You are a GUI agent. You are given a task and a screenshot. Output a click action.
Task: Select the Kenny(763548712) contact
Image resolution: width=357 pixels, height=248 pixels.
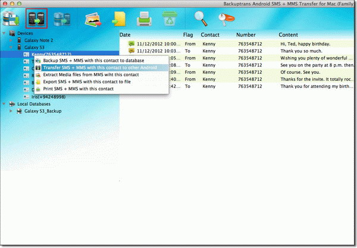51,54
